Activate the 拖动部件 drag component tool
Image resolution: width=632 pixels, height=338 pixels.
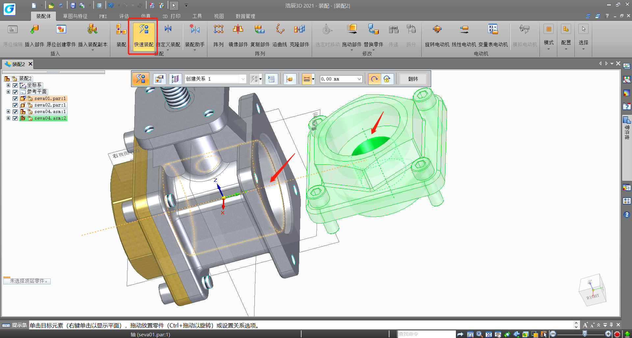352,36
